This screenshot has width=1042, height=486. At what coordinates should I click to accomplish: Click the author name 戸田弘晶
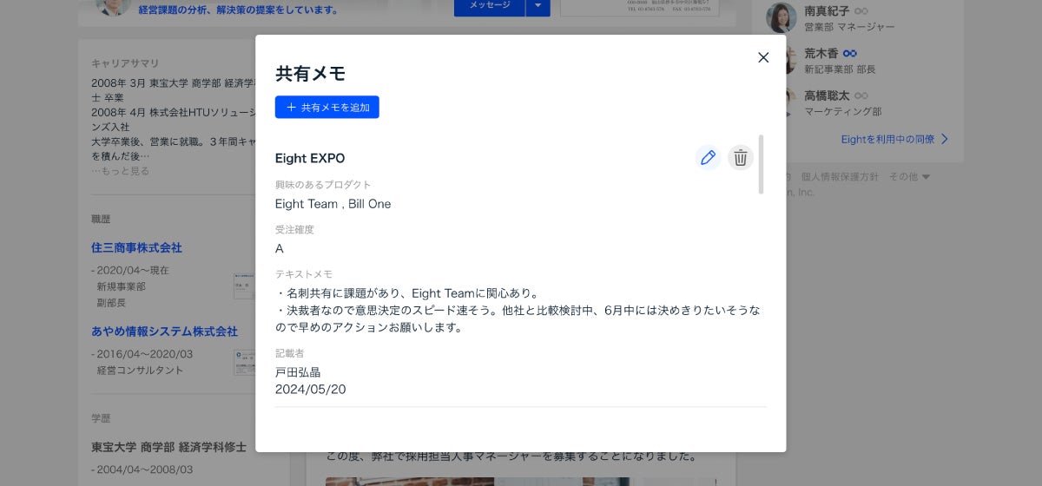[298, 371]
